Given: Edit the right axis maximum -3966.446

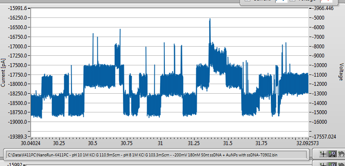Looking at the screenshot, I should 323,8.
